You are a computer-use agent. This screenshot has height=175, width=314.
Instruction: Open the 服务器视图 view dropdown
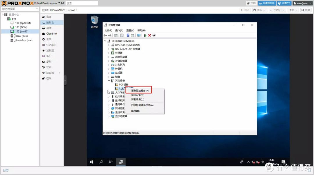coord(20,9)
